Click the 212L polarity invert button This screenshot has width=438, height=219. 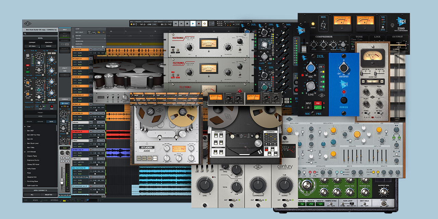(308, 108)
